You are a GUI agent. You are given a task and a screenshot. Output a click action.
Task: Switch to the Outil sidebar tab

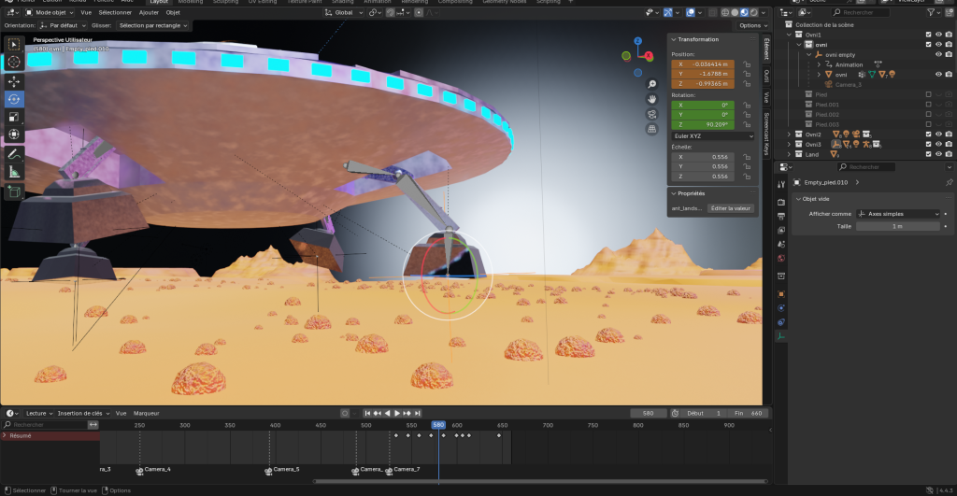tap(766, 76)
